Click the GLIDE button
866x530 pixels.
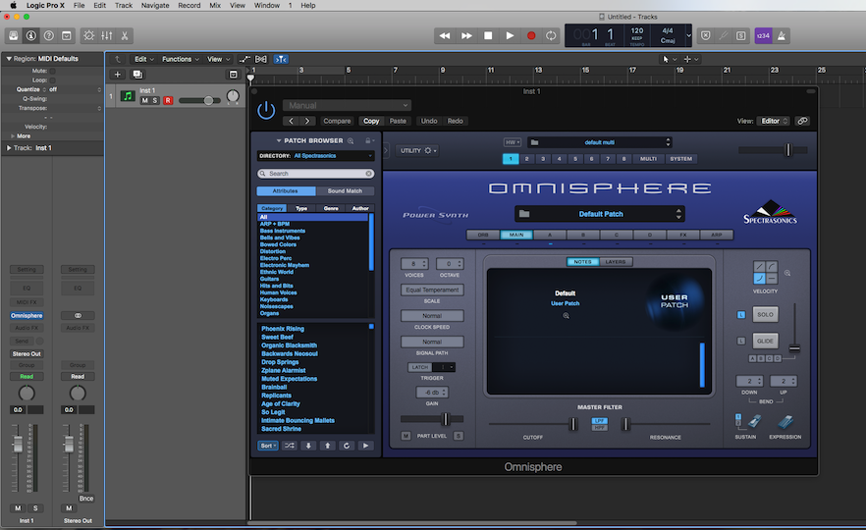tap(765, 342)
